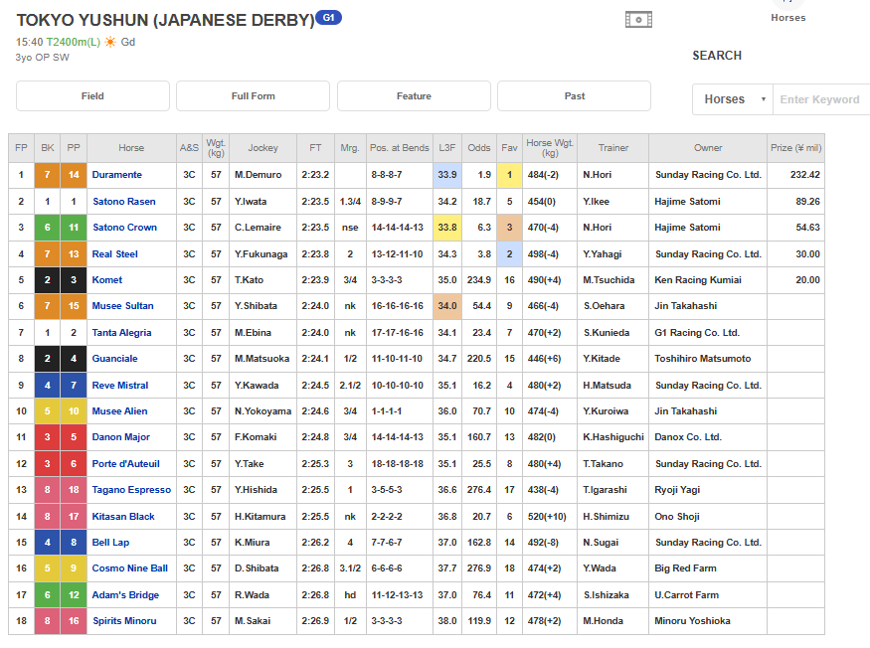870x648 pixels.
Task: Open Tagano Espresso horse link
Action: (131, 490)
